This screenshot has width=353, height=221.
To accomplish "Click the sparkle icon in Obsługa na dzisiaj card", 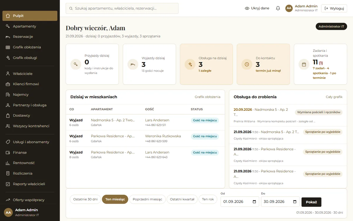I will tap(190, 64).
